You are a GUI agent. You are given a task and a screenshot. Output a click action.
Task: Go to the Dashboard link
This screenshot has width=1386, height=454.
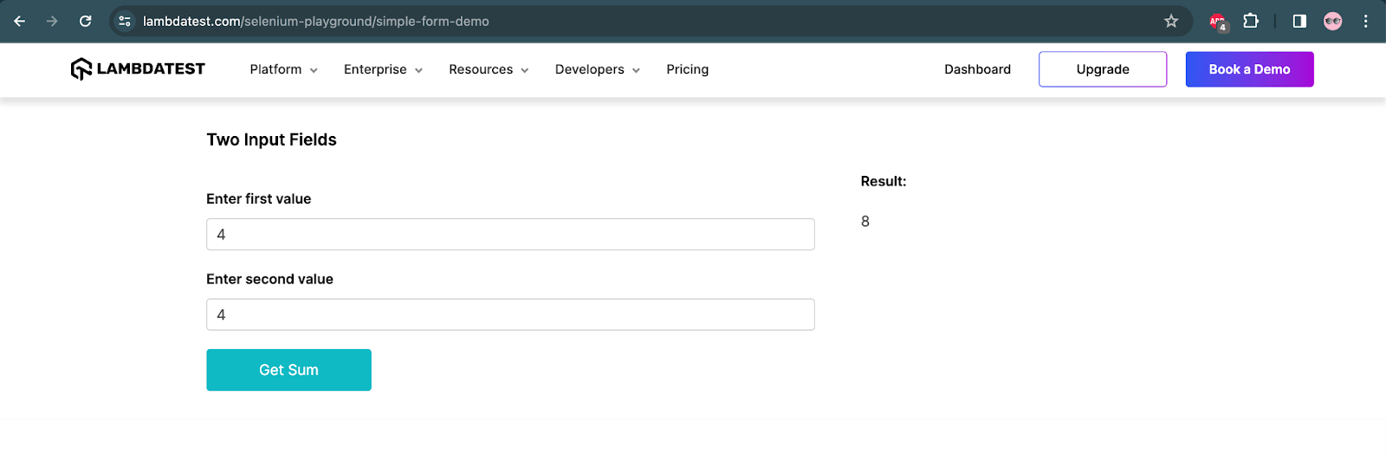point(977,69)
